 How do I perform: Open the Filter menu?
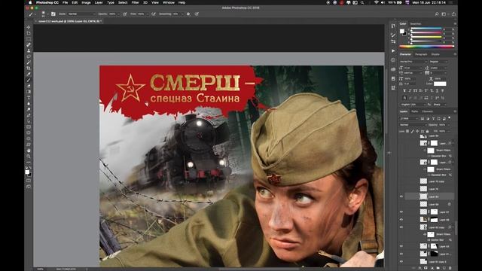136,2
